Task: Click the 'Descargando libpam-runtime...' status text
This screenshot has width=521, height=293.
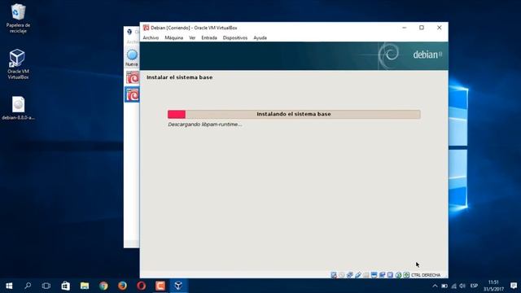Action: 204,125
